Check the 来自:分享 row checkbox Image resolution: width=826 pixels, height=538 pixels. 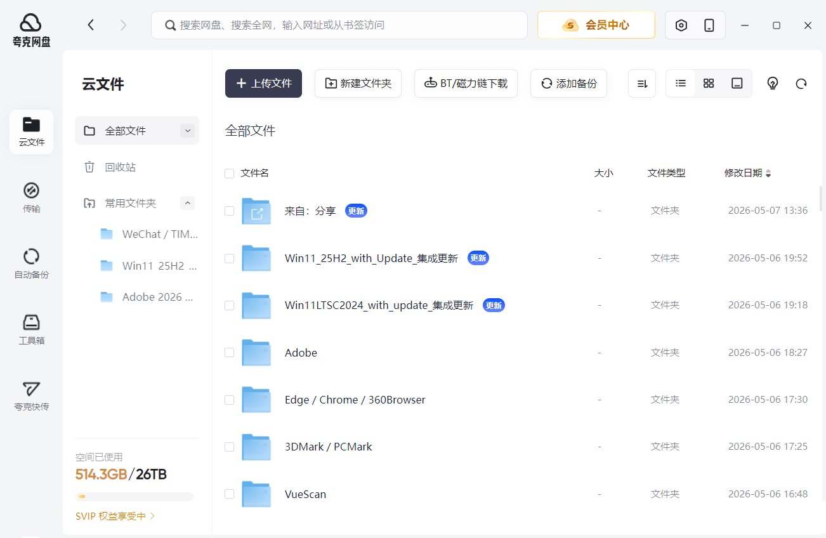point(230,211)
